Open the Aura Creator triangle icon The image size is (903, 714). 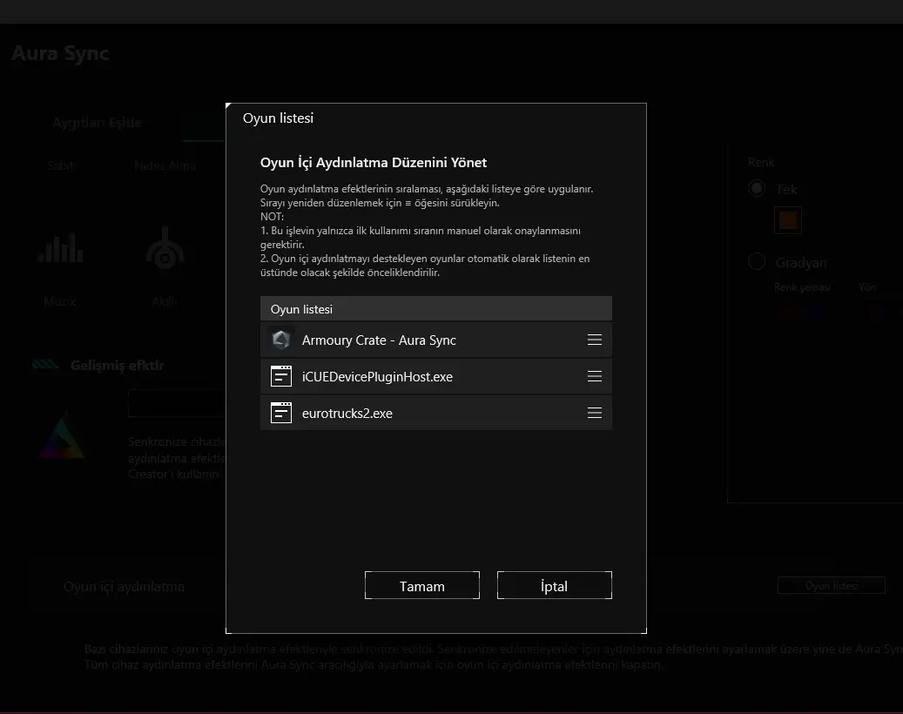(x=62, y=436)
